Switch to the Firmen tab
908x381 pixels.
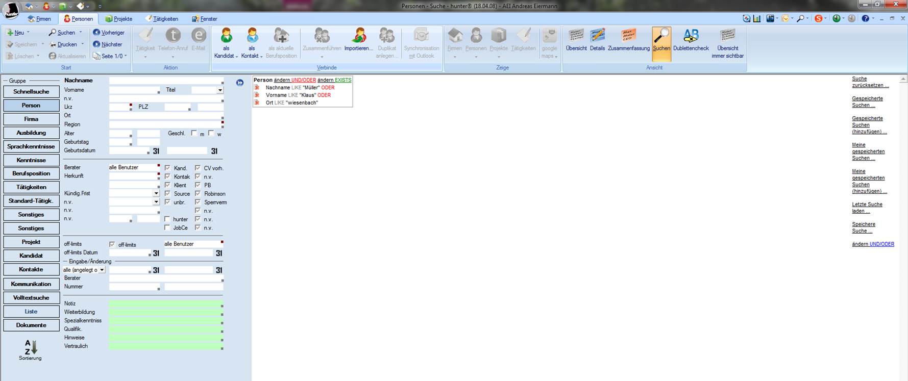click(39, 19)
